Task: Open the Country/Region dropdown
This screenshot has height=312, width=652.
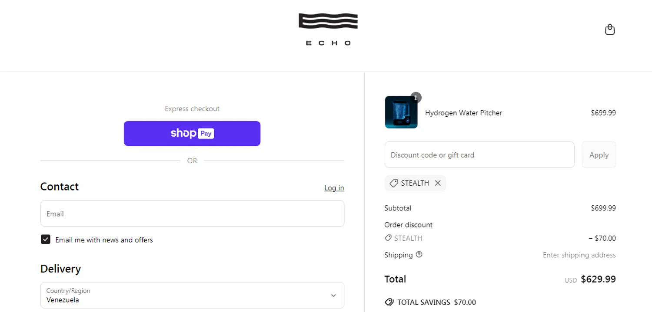Action: pos(192,296)
